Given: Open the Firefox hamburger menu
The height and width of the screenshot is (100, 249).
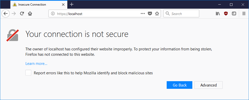Looking at the screenshot, I should coord(244,14).
